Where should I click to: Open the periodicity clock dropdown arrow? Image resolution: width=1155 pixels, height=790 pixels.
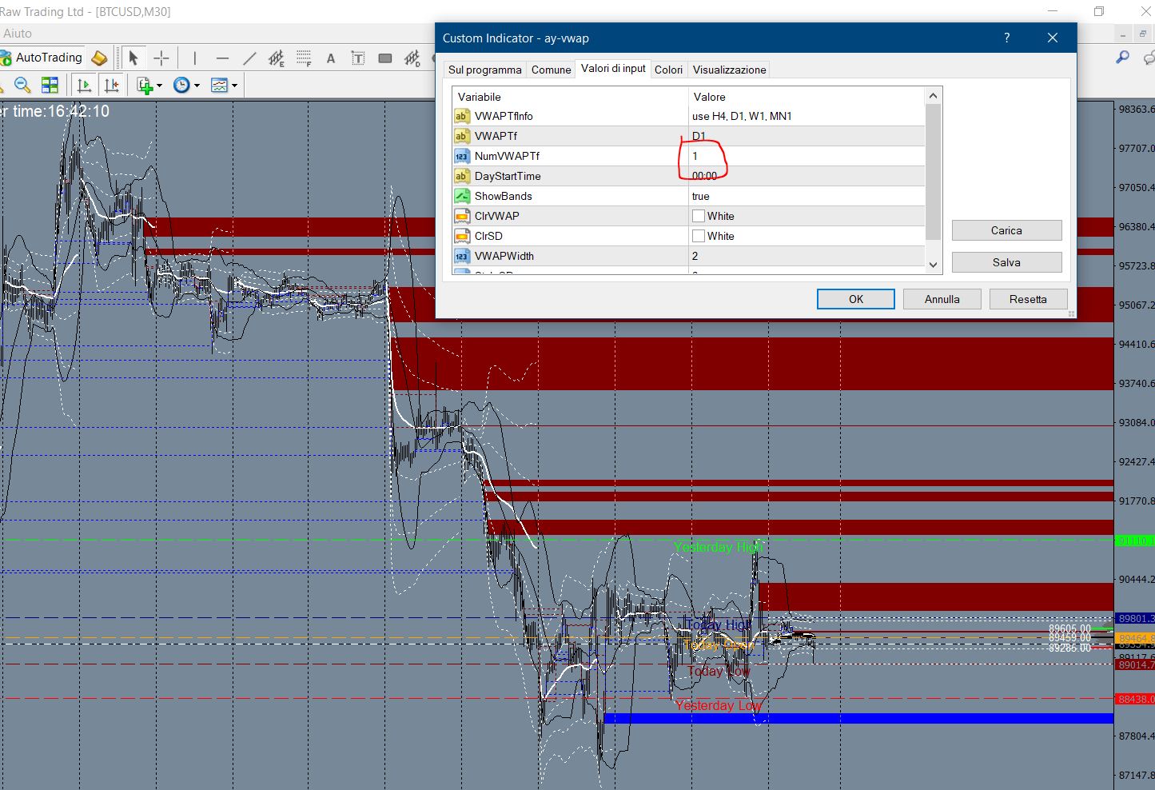(197, 86)
